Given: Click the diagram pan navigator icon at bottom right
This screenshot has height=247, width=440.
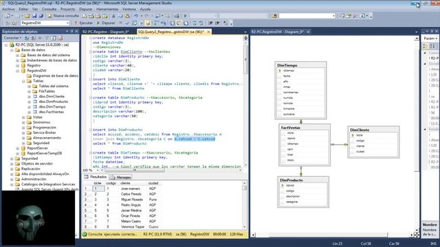Looking at the screenshot, I should coord(417,235).
